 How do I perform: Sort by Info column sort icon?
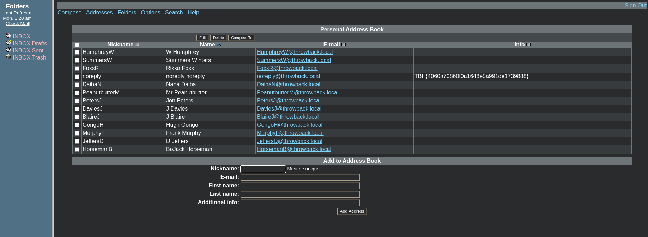pyautogui.click(x=528, y=45)
